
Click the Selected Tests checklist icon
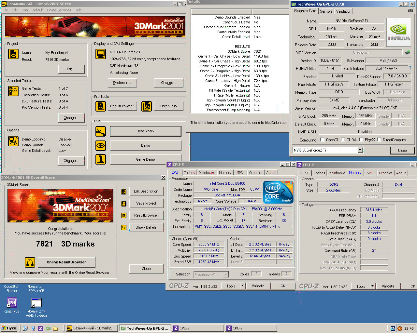point(13,91)
